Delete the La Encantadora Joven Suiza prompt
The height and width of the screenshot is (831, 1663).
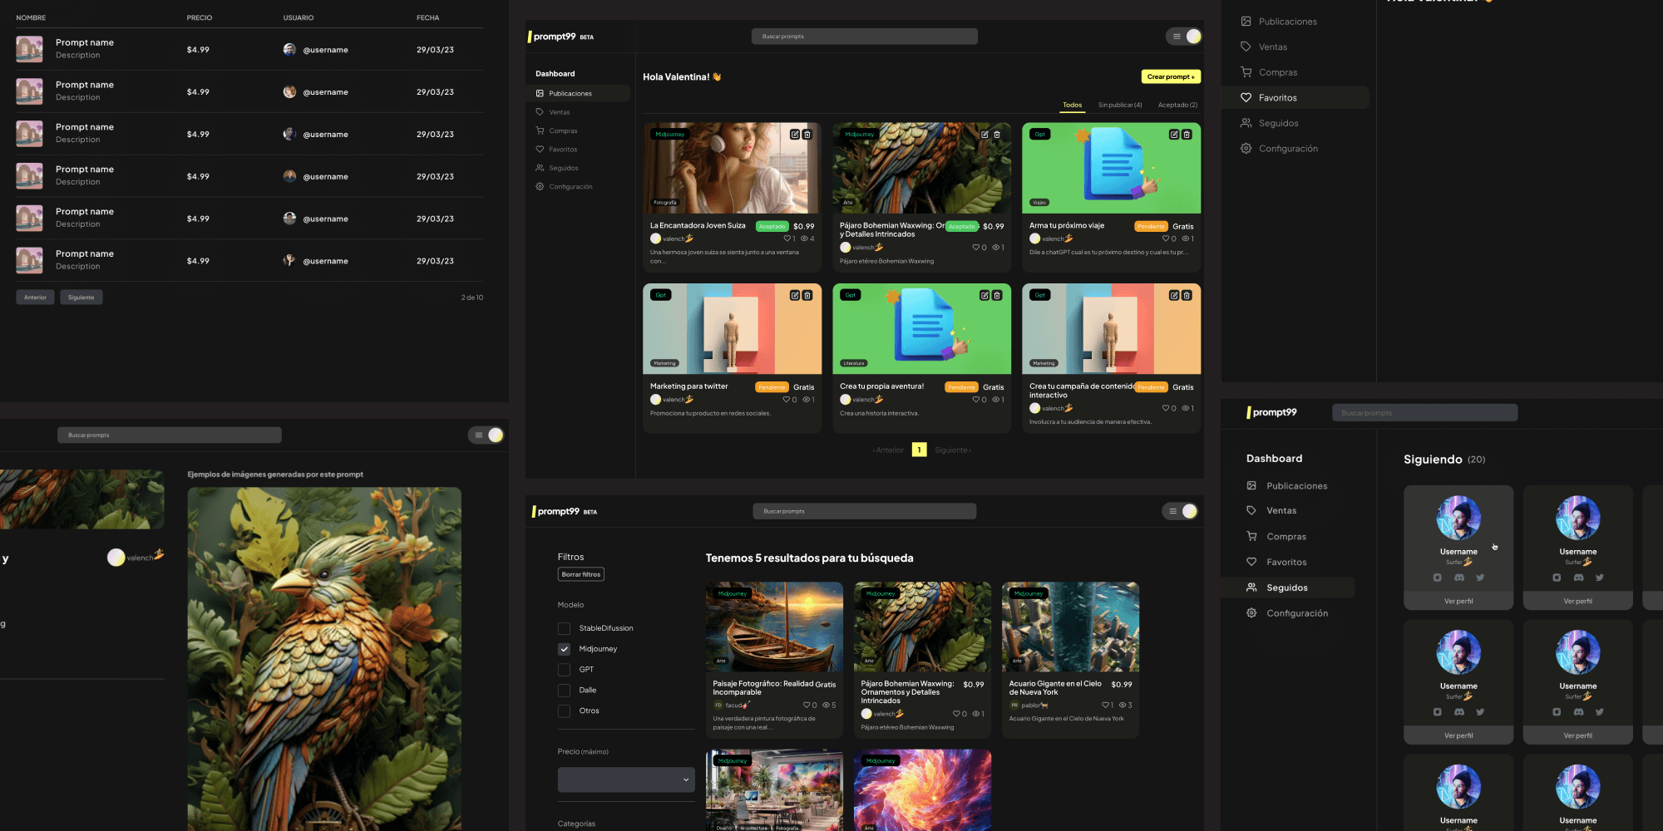click(807, 134)
